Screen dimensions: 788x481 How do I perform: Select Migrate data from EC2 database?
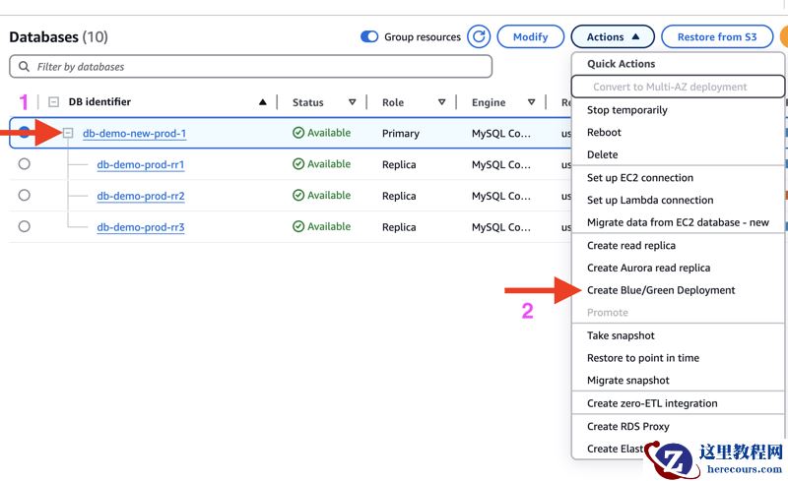[678, 222]
